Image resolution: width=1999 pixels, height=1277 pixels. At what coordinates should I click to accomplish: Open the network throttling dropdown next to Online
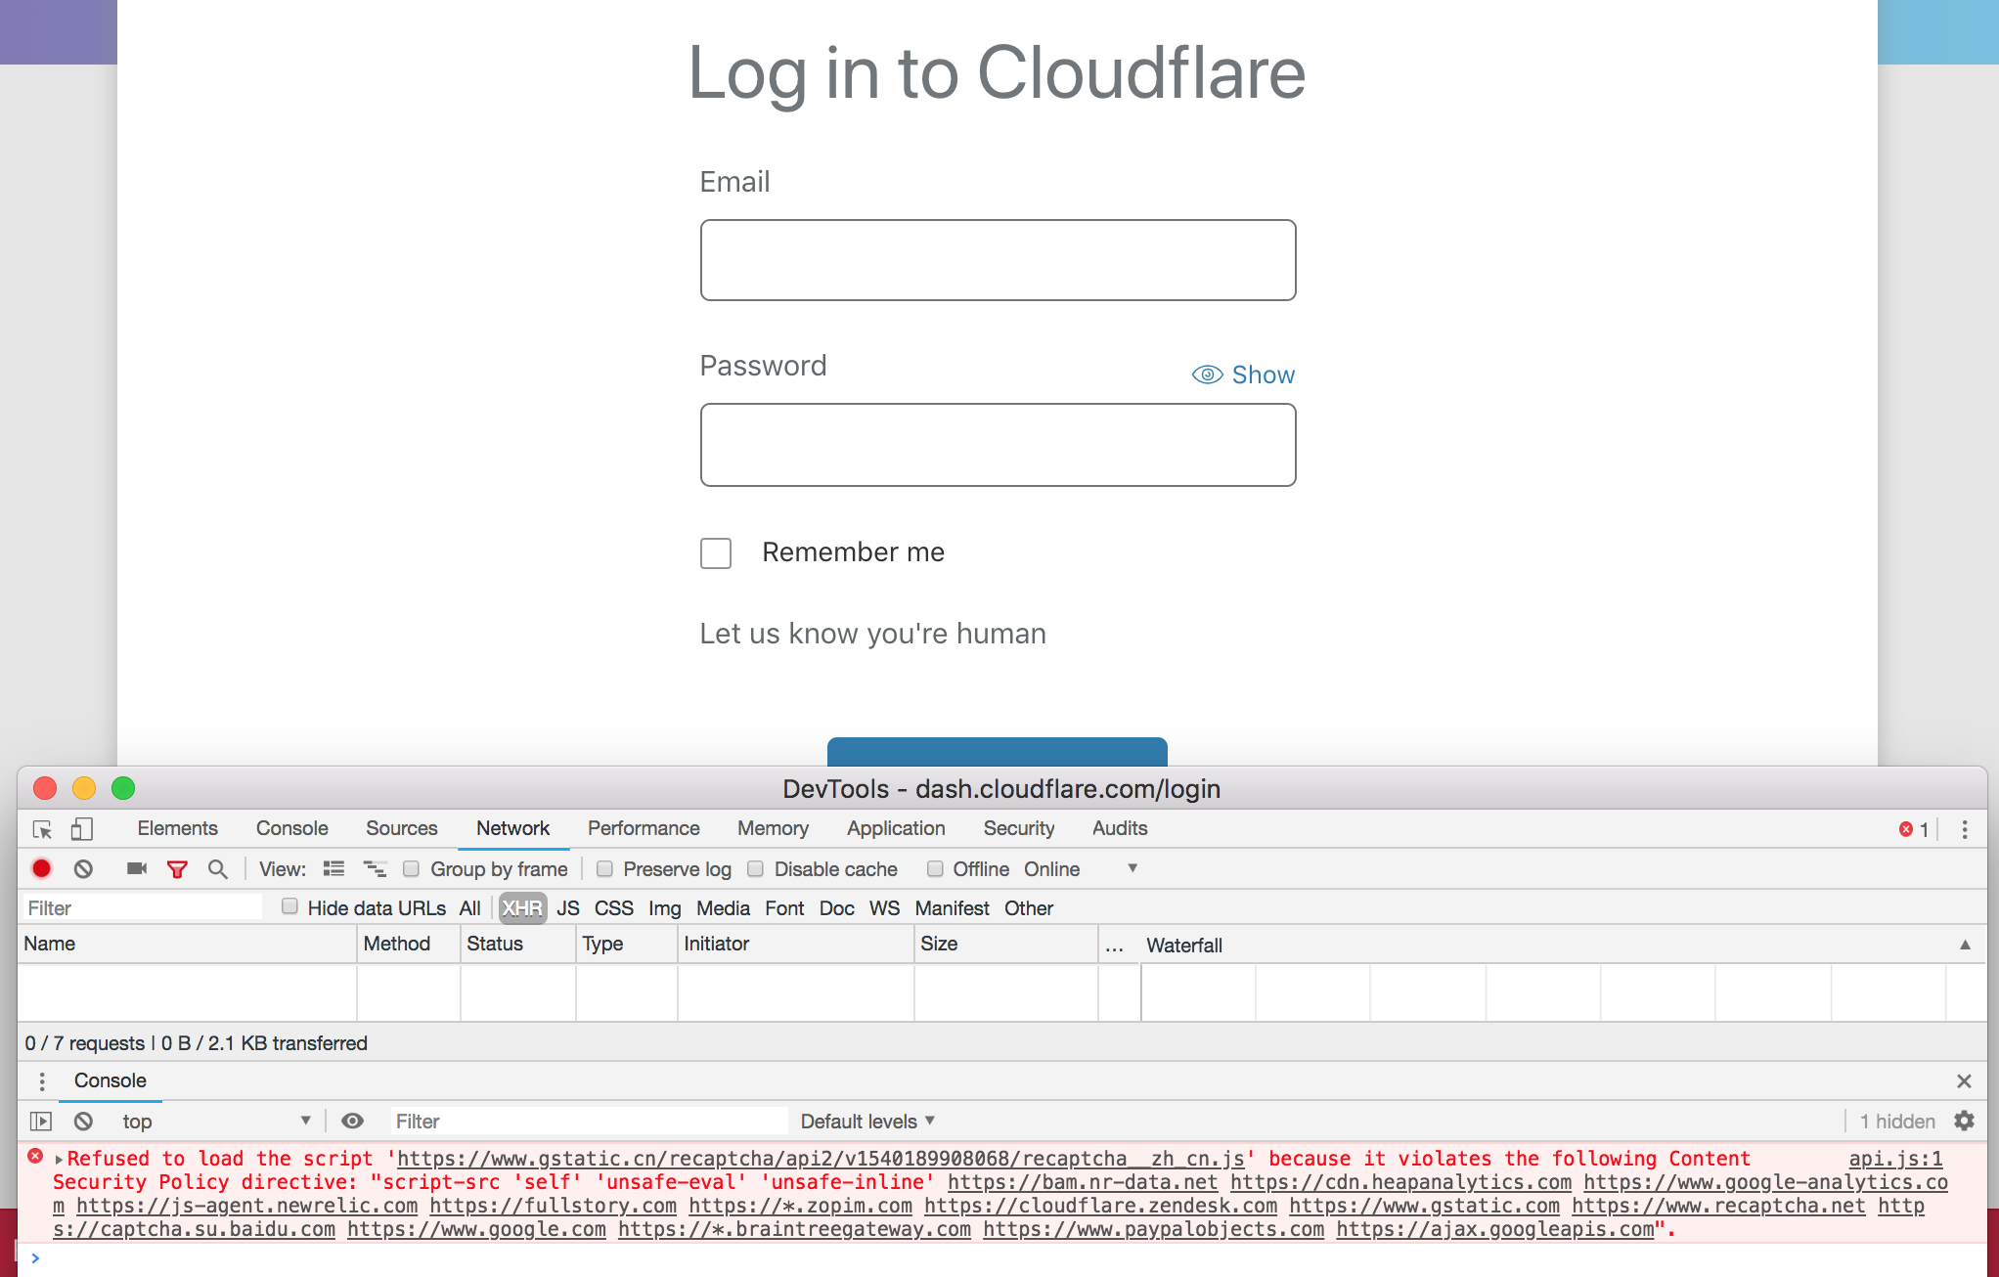pyautogui.click(x=1132, y=868)
